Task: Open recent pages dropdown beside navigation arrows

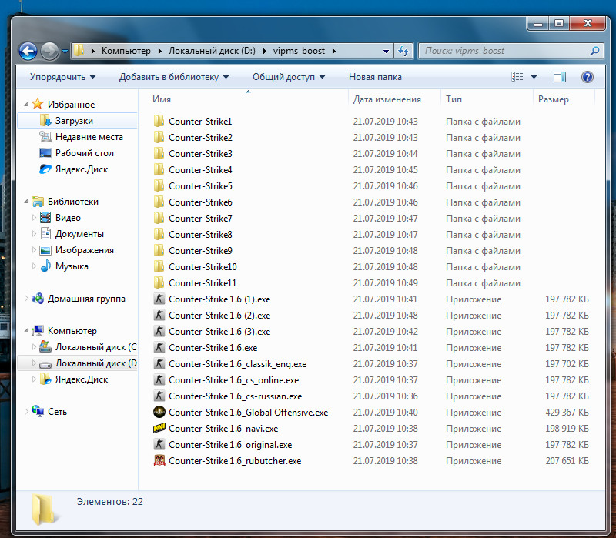Action: (x=65, y=52)
